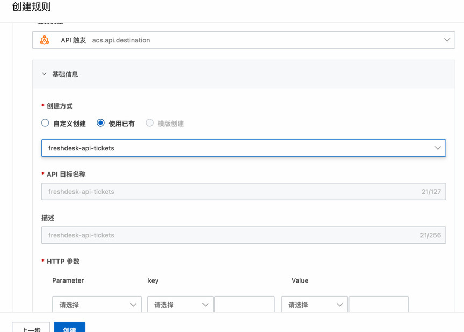464x332 pixels.
Task: Click the Value dropdown chevron icon
Action: tap(339, 305)
